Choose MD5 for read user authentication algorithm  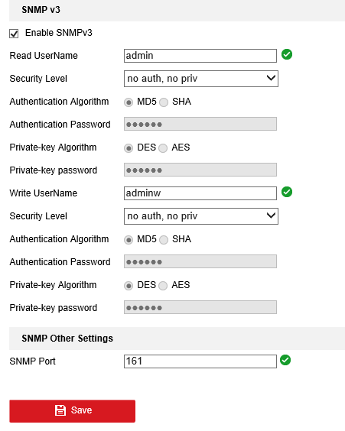[x=129, y=102]
